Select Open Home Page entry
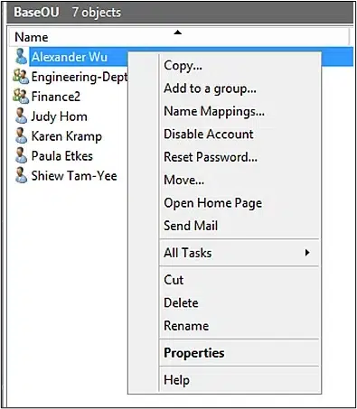The height and width of the screenshot is (409, 357). [x=240, y=203]
